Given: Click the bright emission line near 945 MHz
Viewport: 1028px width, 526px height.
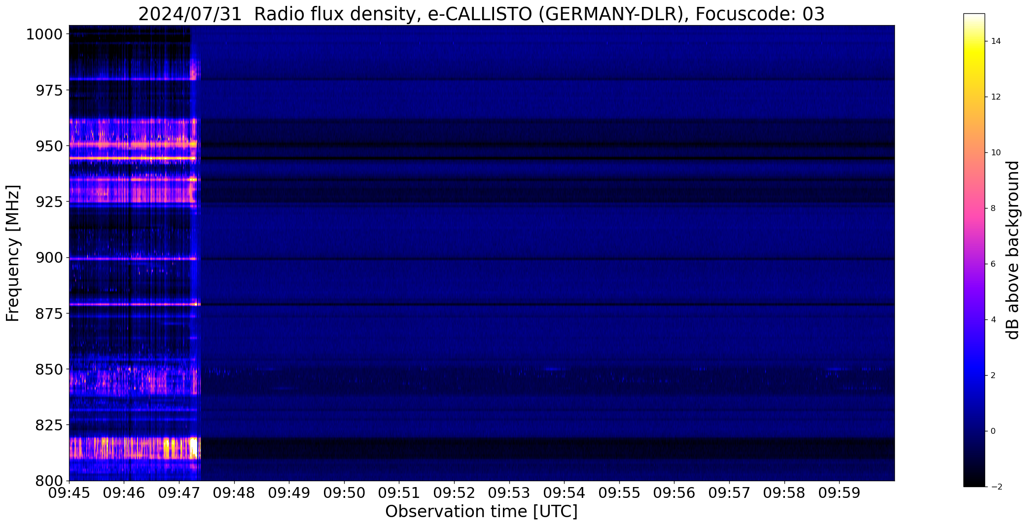Looking at the screenshot, I should [x=133, y=158].
